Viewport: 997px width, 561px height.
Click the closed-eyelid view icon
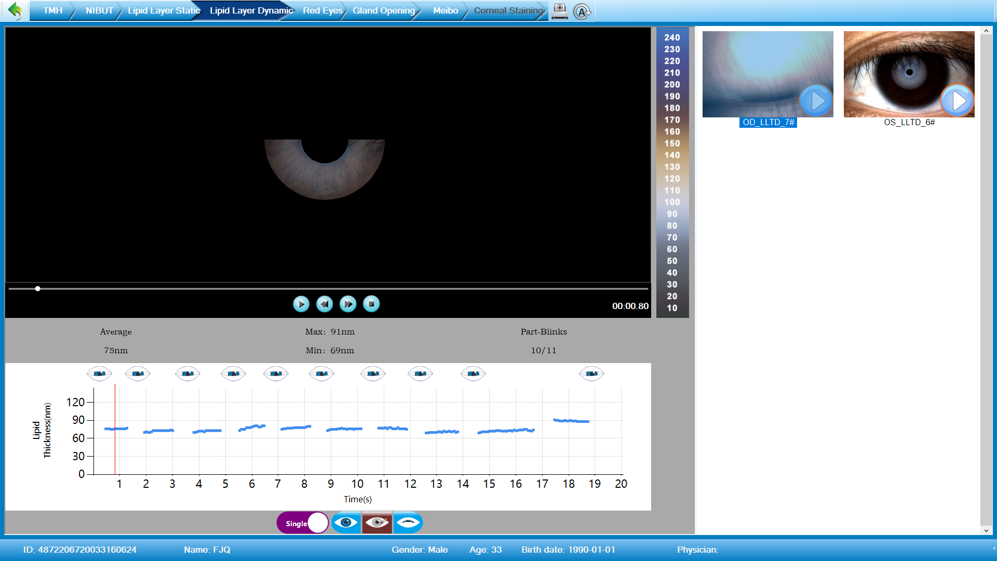[408, 523]
